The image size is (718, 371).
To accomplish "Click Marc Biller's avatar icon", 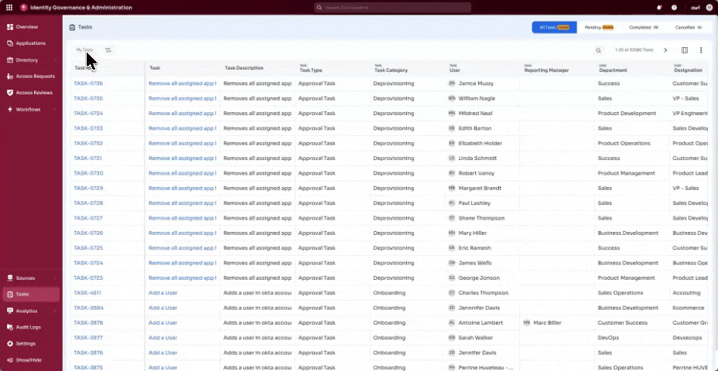I will (527, 322).
